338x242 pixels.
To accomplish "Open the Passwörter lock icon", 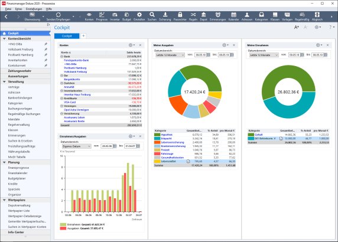I will (x=180, y=15).
